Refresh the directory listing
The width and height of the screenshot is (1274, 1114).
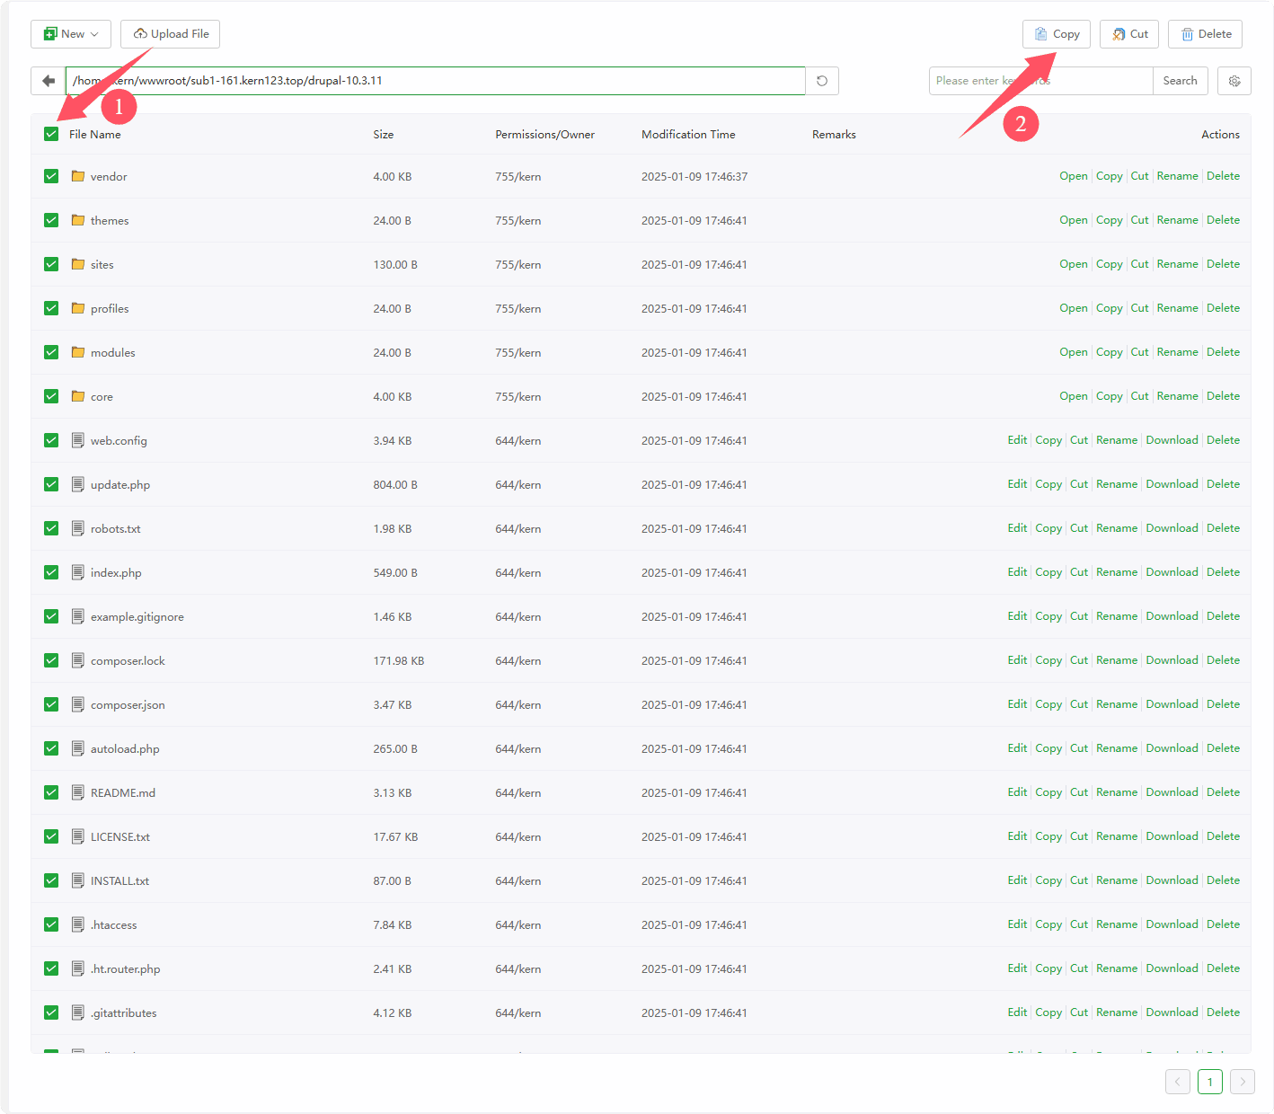(822, 81)
